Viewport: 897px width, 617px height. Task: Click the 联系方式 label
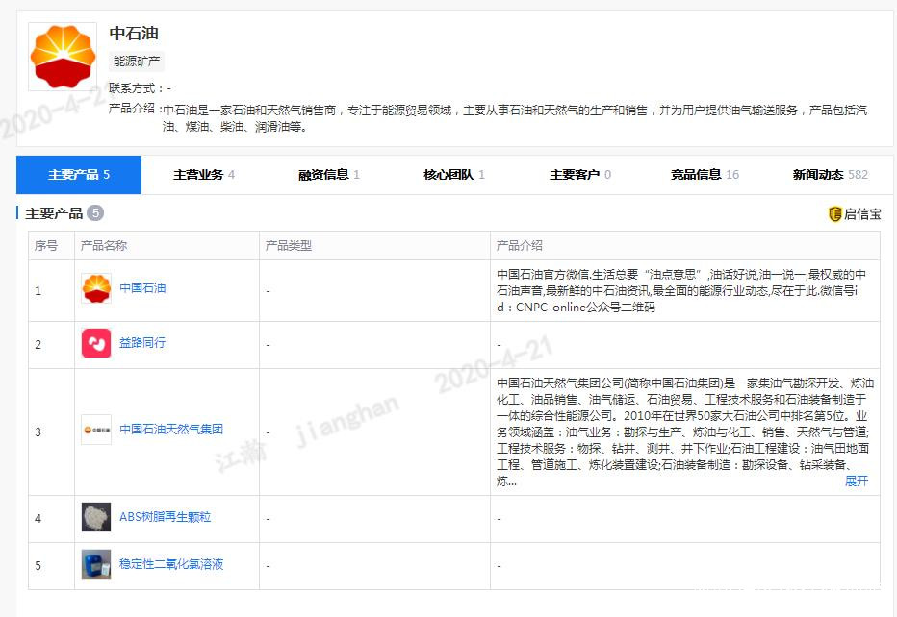pyautogui.click(x=136, y=88)
